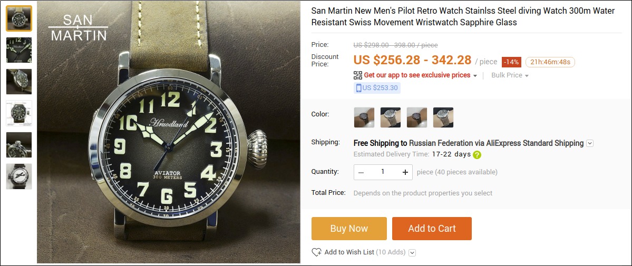This screenshot has height=266, width=632.
Task: Open the exclusive app prices dropdown
Action: (475, 76)
